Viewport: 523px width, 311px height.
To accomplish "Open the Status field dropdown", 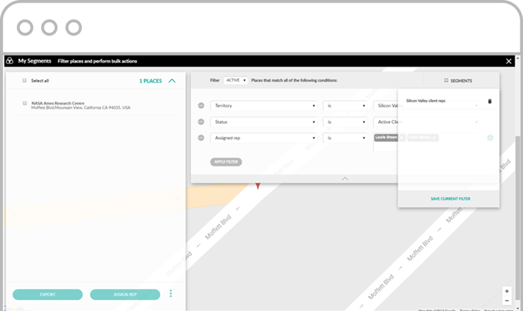I will click(x=264, y=122).
